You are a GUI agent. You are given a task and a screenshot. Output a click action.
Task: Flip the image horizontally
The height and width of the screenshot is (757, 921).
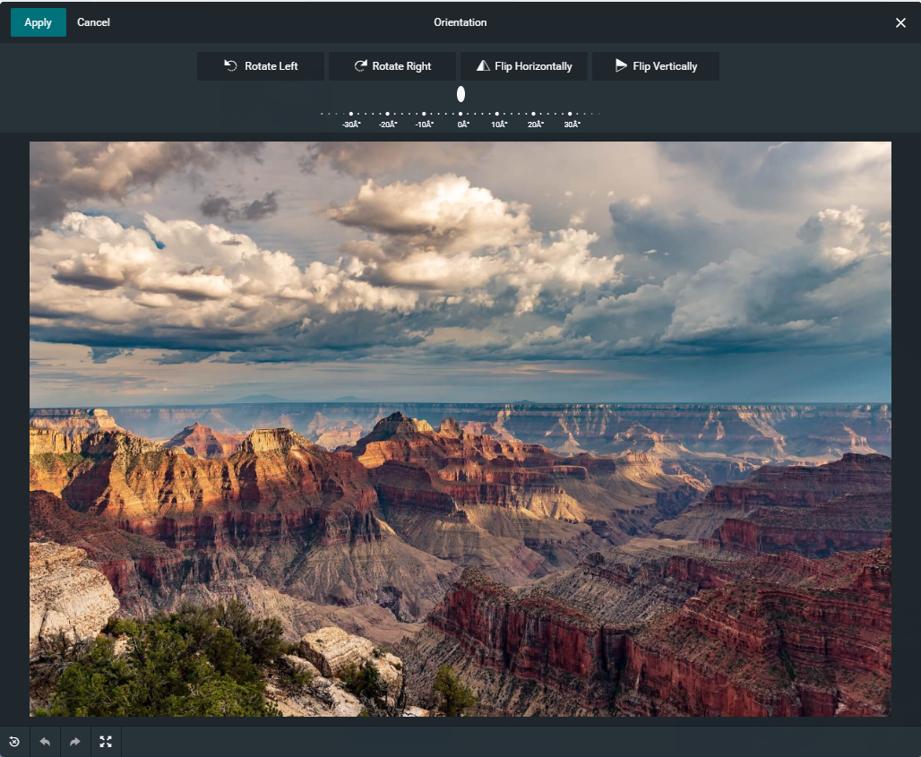click(523, 65)
